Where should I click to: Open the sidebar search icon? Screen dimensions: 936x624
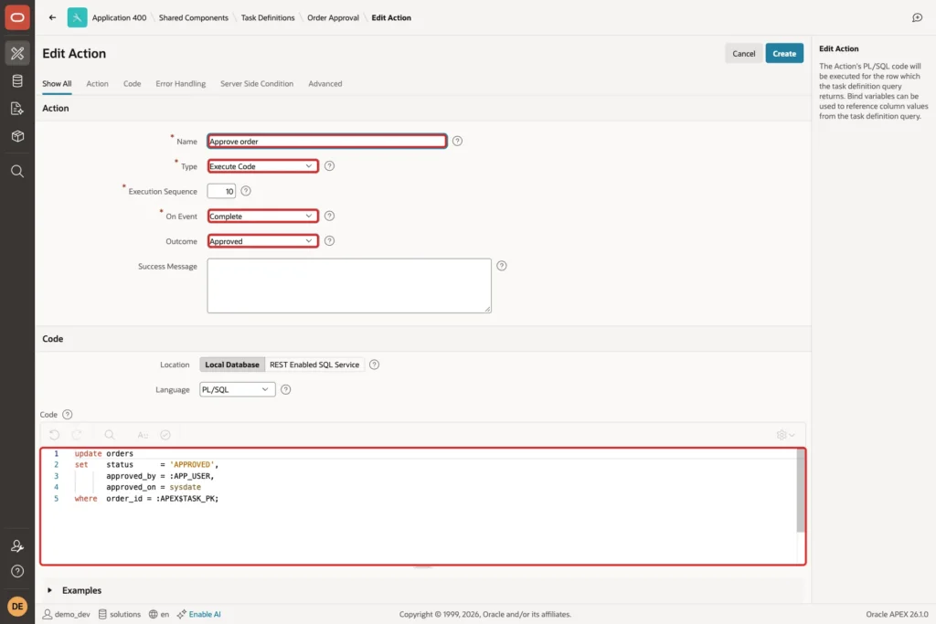[17, 171]
